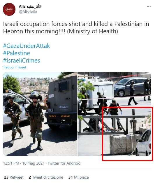Click the tweet text about Hebron
The image size is (155, 183).
[x=76, y=27]
